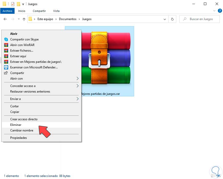This screenshot has height=179, width=223.
Task: Switch to large icons view in status bar
Action: click(x=219, y=176)
